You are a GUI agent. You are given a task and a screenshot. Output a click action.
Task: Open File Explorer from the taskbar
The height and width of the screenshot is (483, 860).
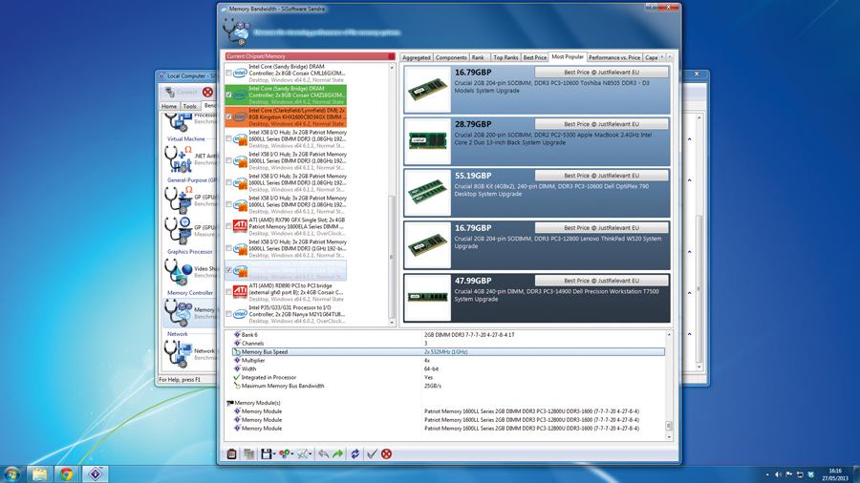tap(39, 473)
